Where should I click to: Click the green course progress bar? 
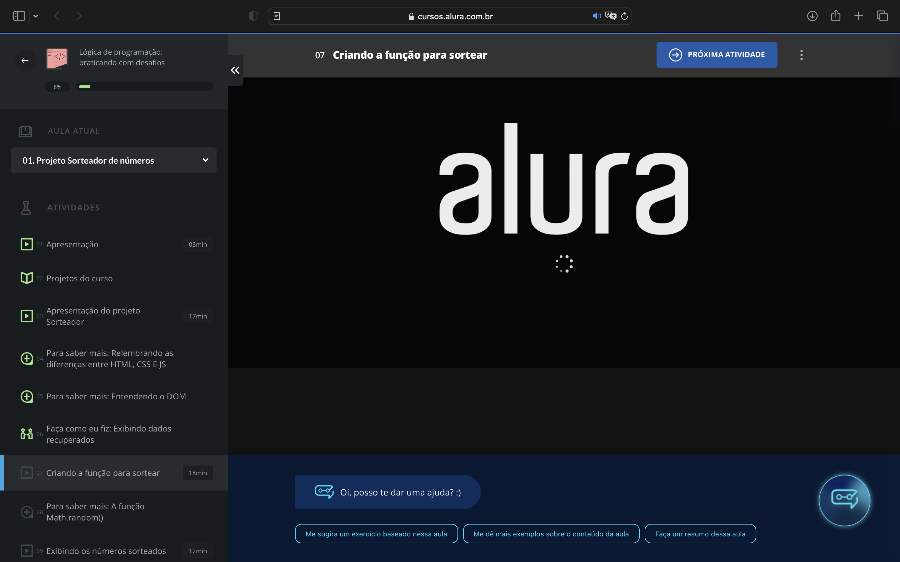click(x=145, y=86)
